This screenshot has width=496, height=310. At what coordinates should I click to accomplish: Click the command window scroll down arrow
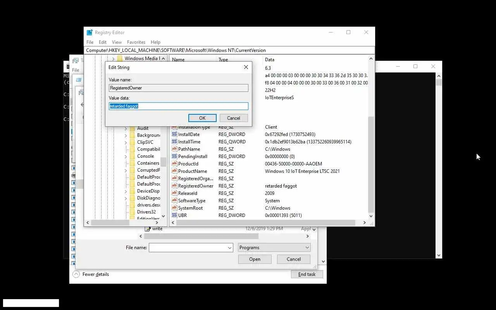[439, 255]
